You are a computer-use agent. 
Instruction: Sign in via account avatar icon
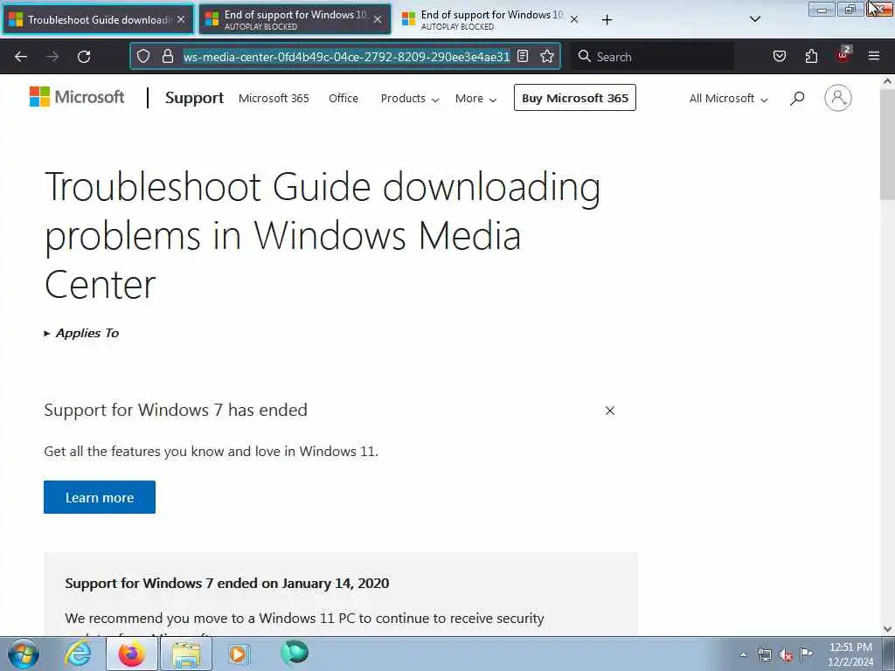click(837, 98)
